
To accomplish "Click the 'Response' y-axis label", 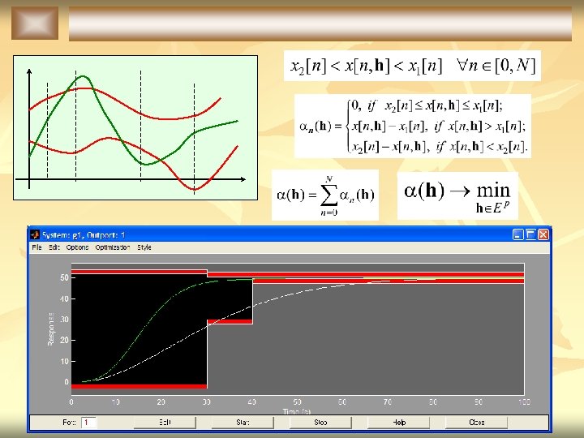I will click(50, 329).
